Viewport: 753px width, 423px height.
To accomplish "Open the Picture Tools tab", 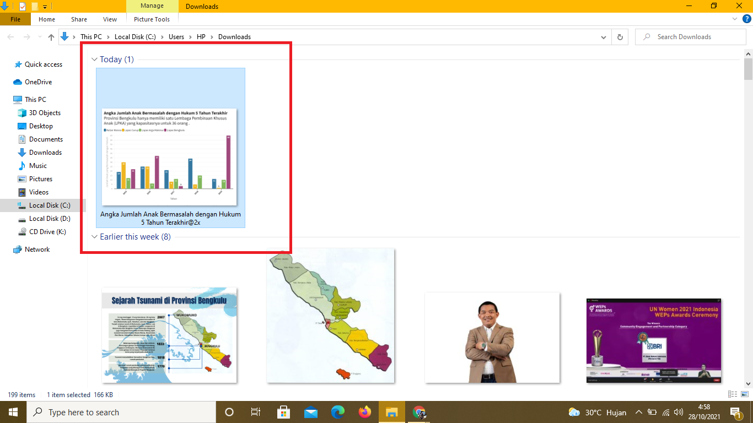I will (x=152, y=19).
